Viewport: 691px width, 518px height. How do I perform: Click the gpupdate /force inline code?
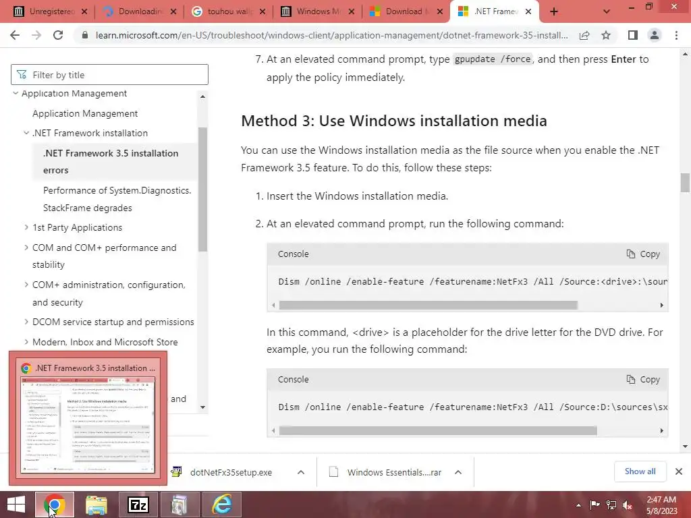pyautogui.click(x=493, y=59)
